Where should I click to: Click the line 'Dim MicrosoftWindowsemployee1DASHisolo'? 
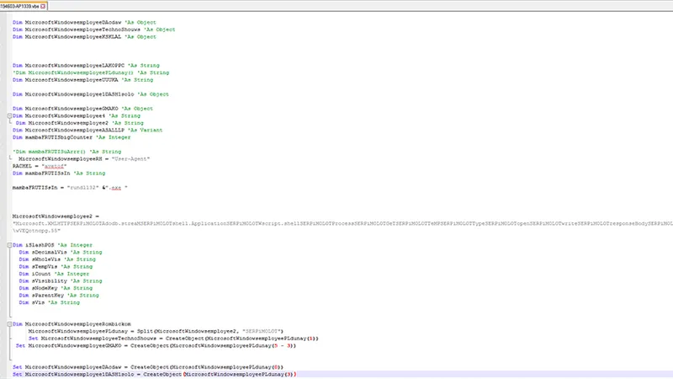91,94
